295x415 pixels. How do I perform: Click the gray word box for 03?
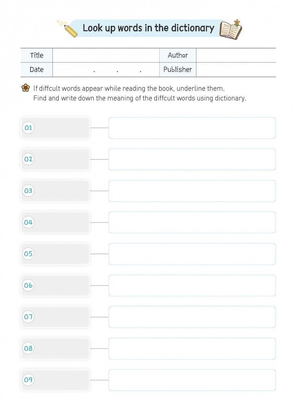[x=55, y=191]
